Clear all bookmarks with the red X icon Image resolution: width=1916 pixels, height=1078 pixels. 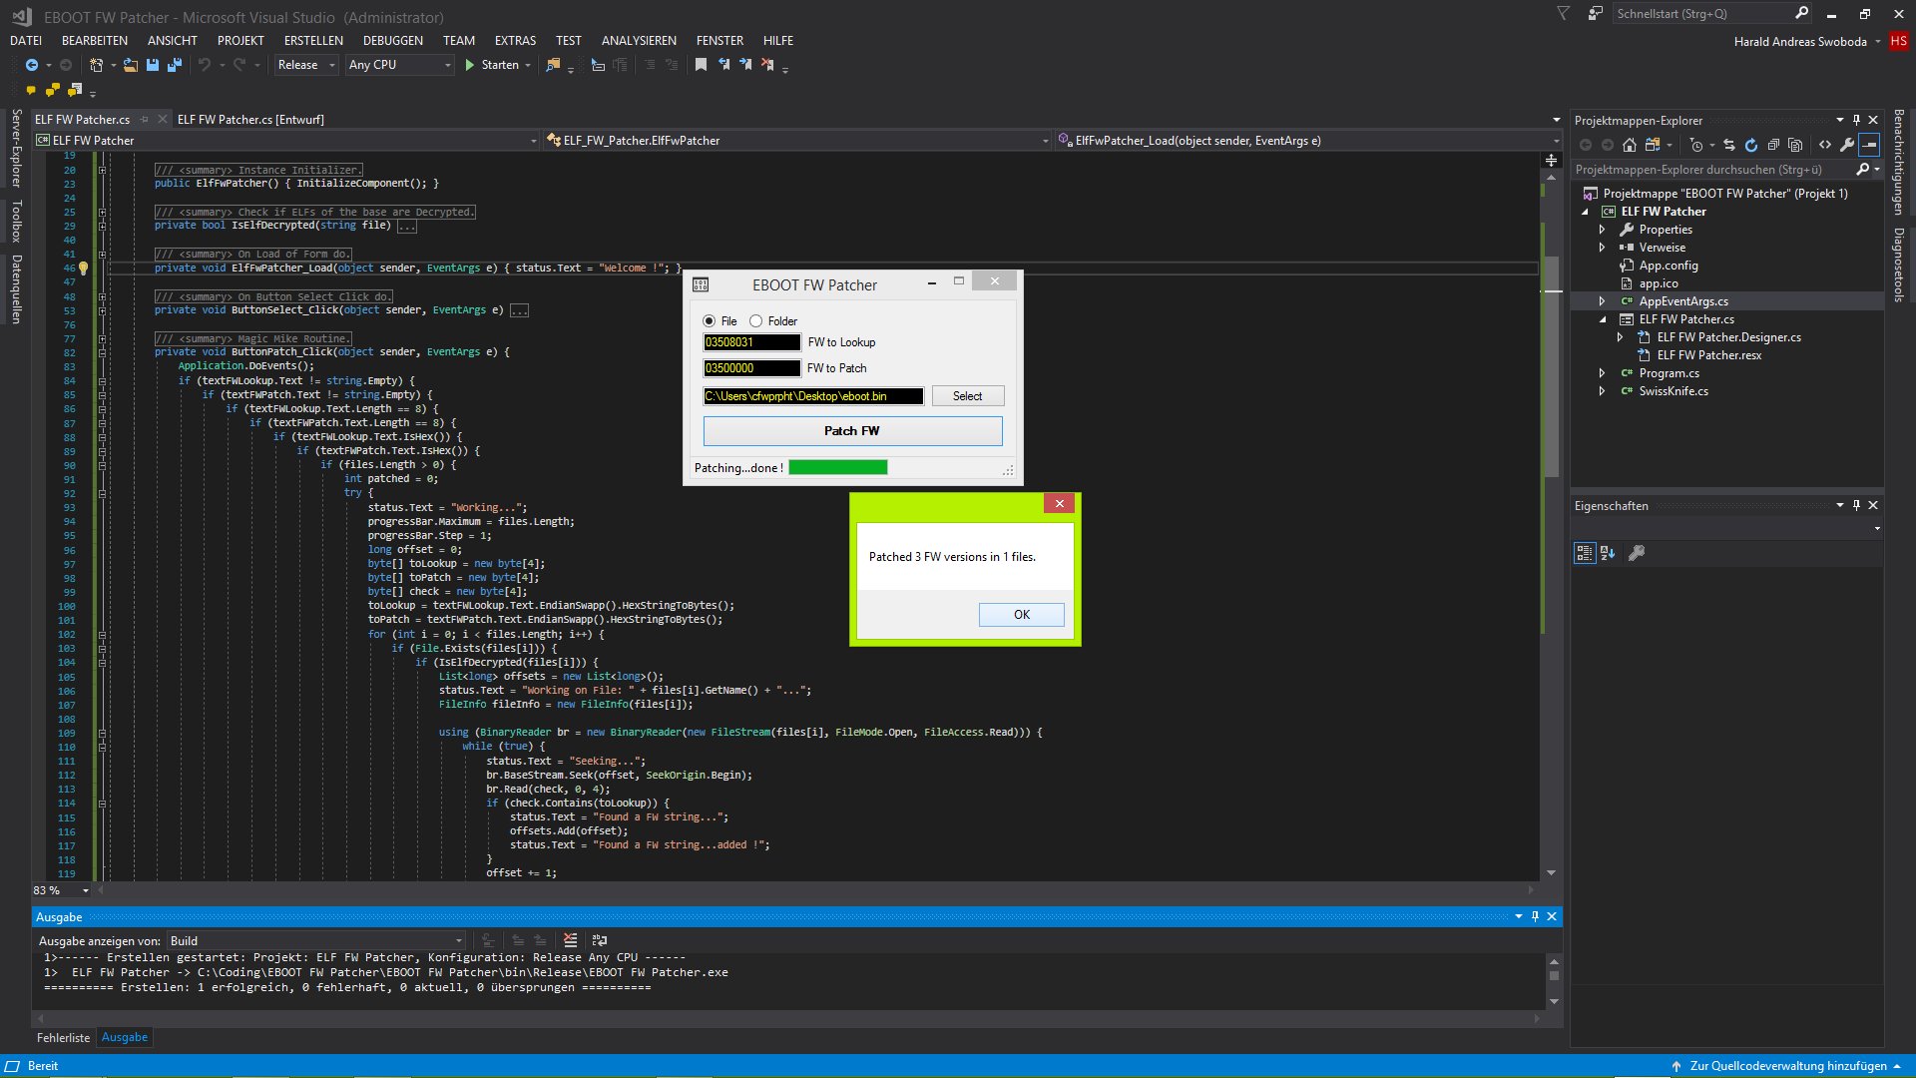pyautogui.click(x=767, y=65)
